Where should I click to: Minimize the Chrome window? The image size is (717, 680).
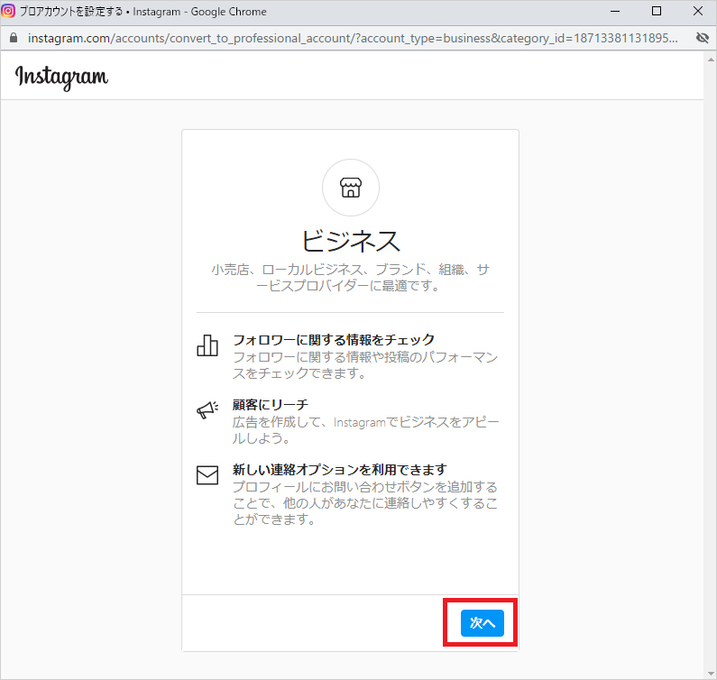pyautogui.click(x=615, y=11)
